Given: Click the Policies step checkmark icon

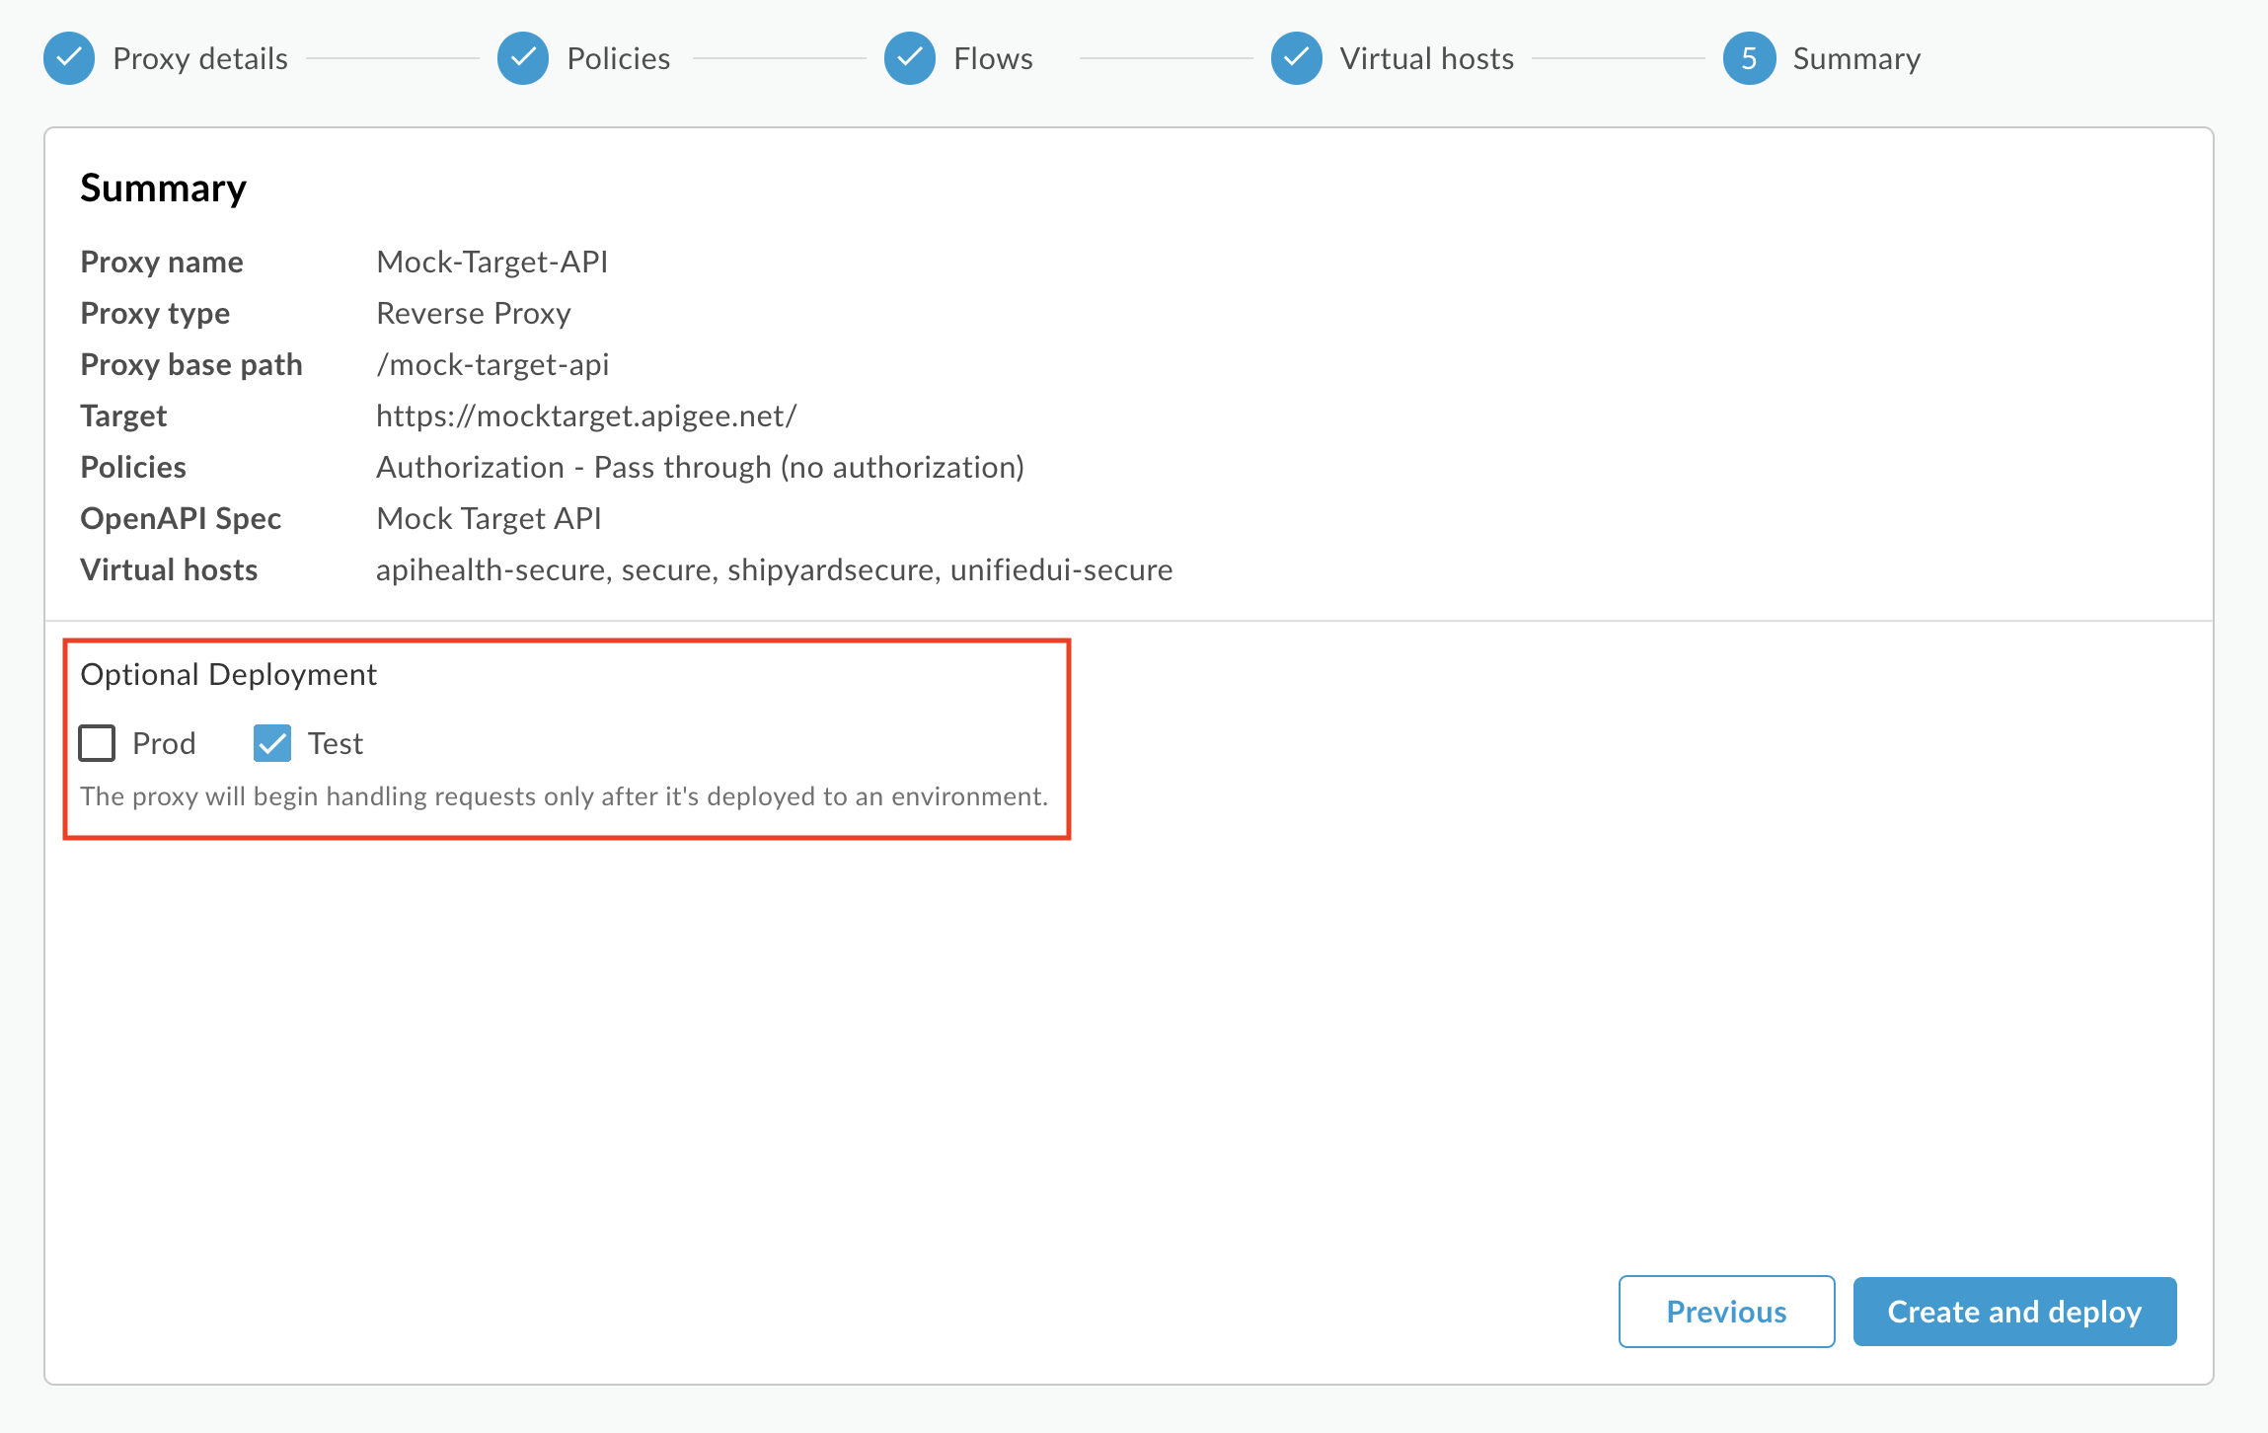Looking at the screenshot, I should coord(523,58).
